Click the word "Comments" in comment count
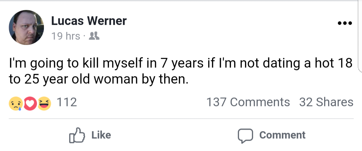The width and height of the screenshot is (362, 151). (260, 102)
